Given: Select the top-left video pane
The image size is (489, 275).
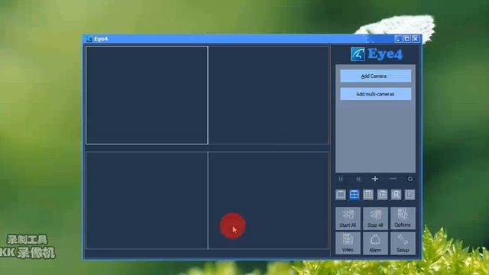Looking at the screenshot, I should (x=147, y=95).
